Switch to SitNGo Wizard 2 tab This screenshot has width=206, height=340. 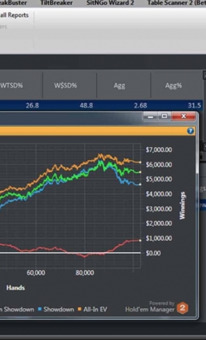coord(110,3)
